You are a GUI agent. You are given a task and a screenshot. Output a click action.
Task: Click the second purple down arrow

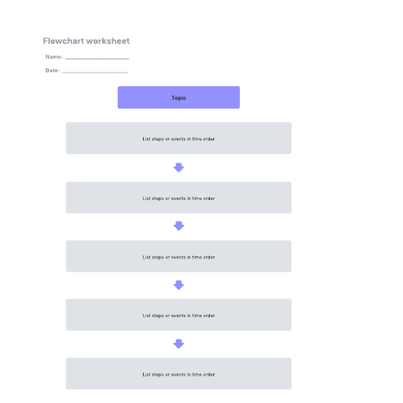pos(179,226)
